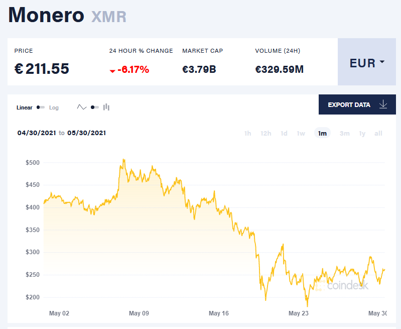Select the 1y time range
This screenshot has height=329, width=401.
click(x=362, y=134)
